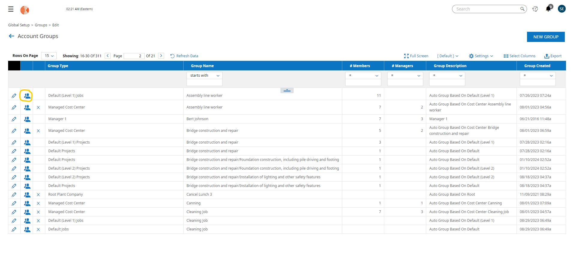Expand the Rows On Page dropdown
The image size is (575, 279).
click(49, 56)
